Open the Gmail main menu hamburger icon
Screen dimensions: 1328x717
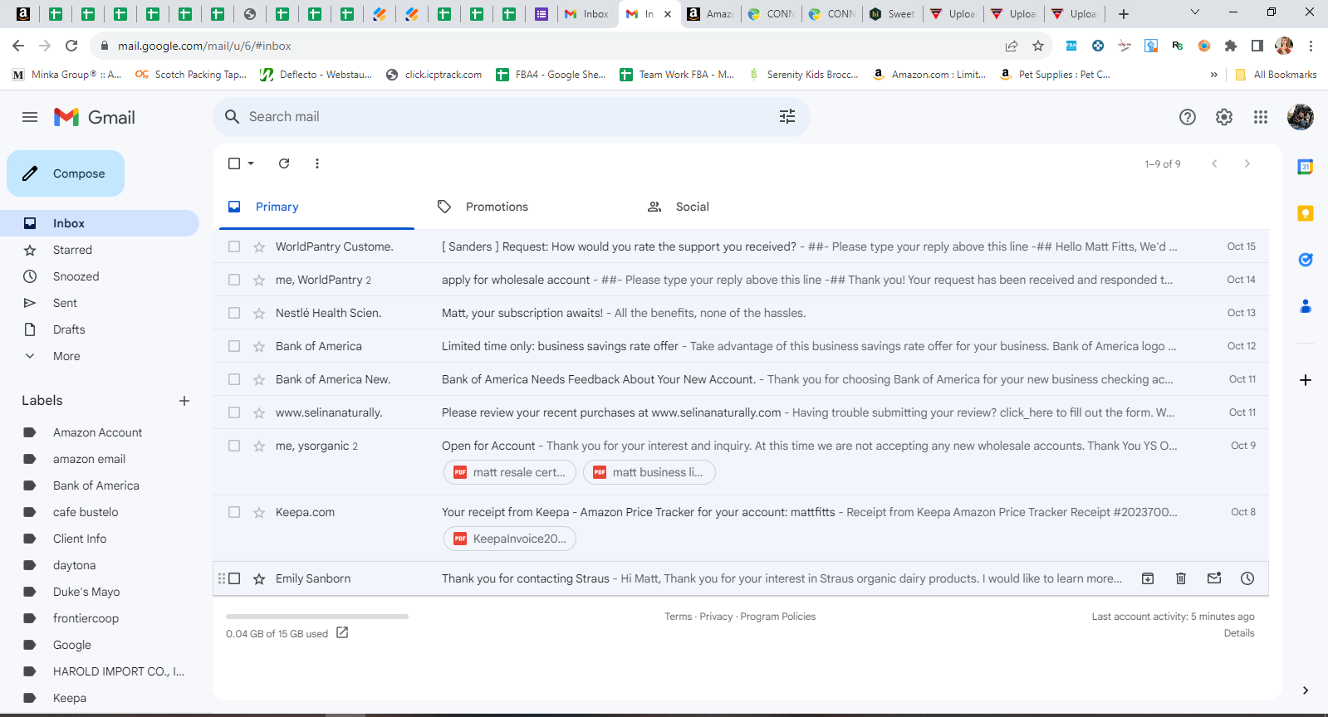[30, 117]
